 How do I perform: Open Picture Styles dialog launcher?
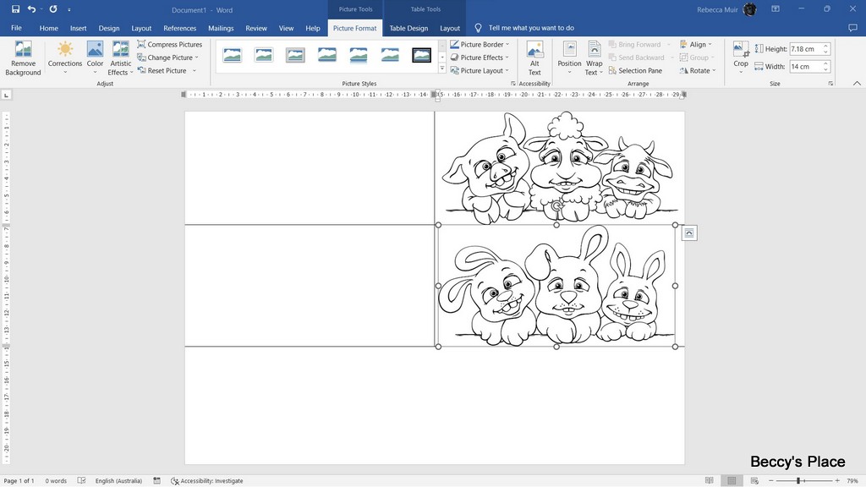pyautogui.click(x=513, y=84)
